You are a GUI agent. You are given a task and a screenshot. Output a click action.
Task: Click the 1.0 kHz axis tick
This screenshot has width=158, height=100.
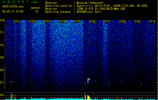click(2, 45)
